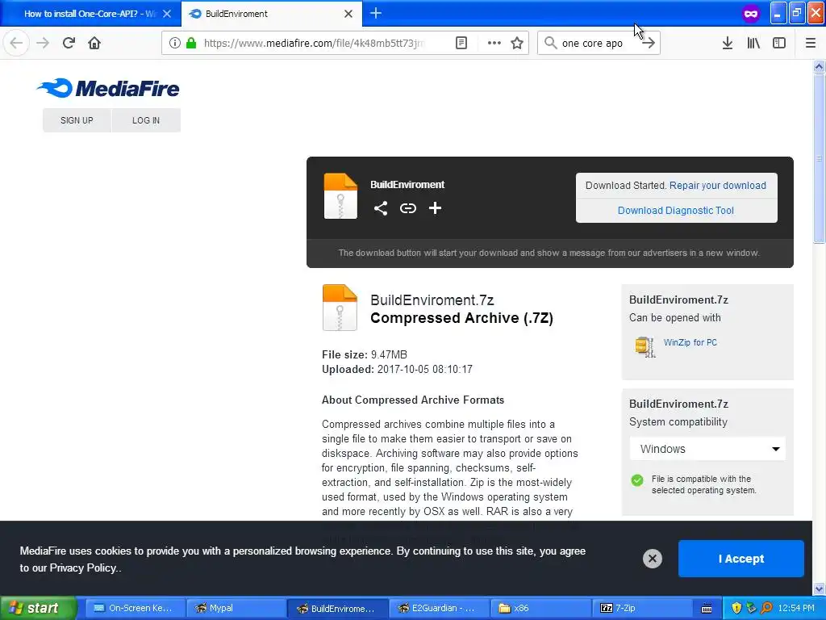Click the search magnifier icon
This screenshot has height=620, width=826.
coord(550,43)
